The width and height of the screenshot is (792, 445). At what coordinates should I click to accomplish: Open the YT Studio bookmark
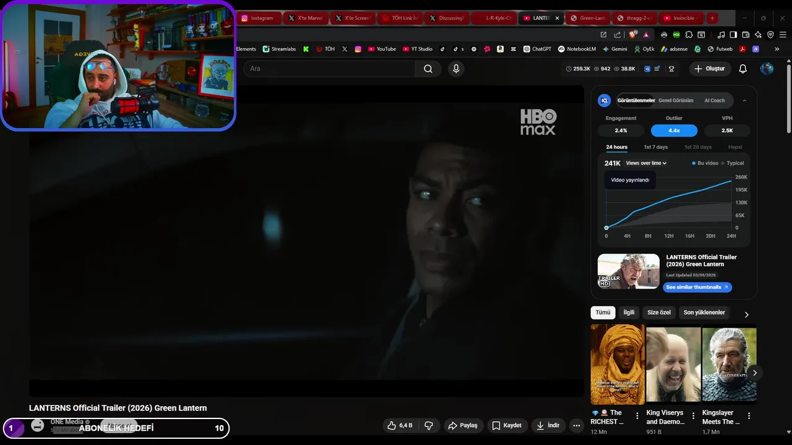click(x=418, y=49)
